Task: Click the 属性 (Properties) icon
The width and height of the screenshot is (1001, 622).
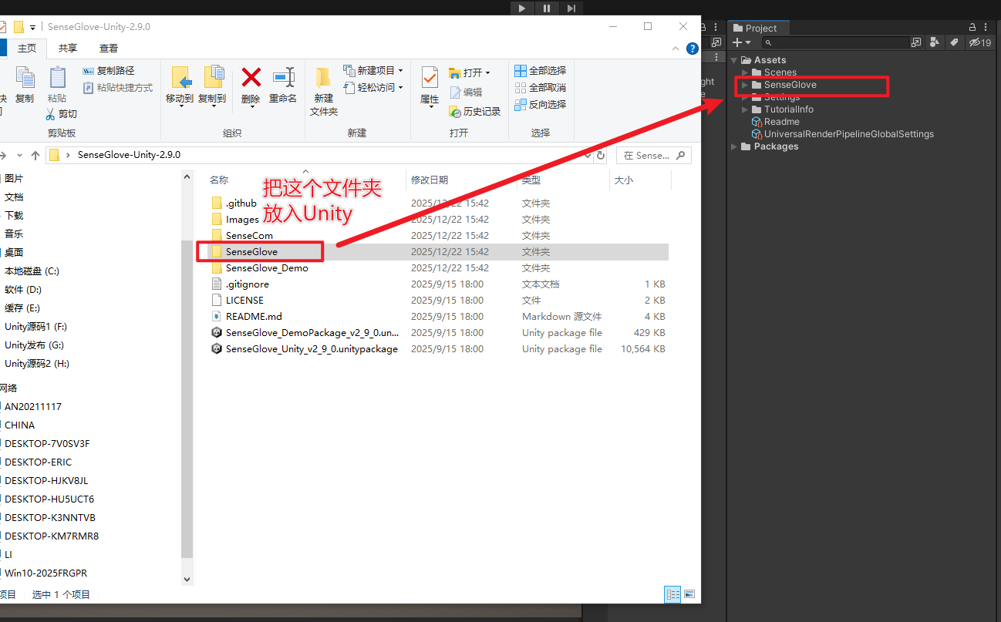Action: click(x=430, y=86)
